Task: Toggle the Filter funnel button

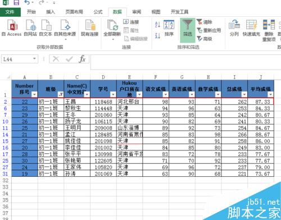Action: pos(187,30)
